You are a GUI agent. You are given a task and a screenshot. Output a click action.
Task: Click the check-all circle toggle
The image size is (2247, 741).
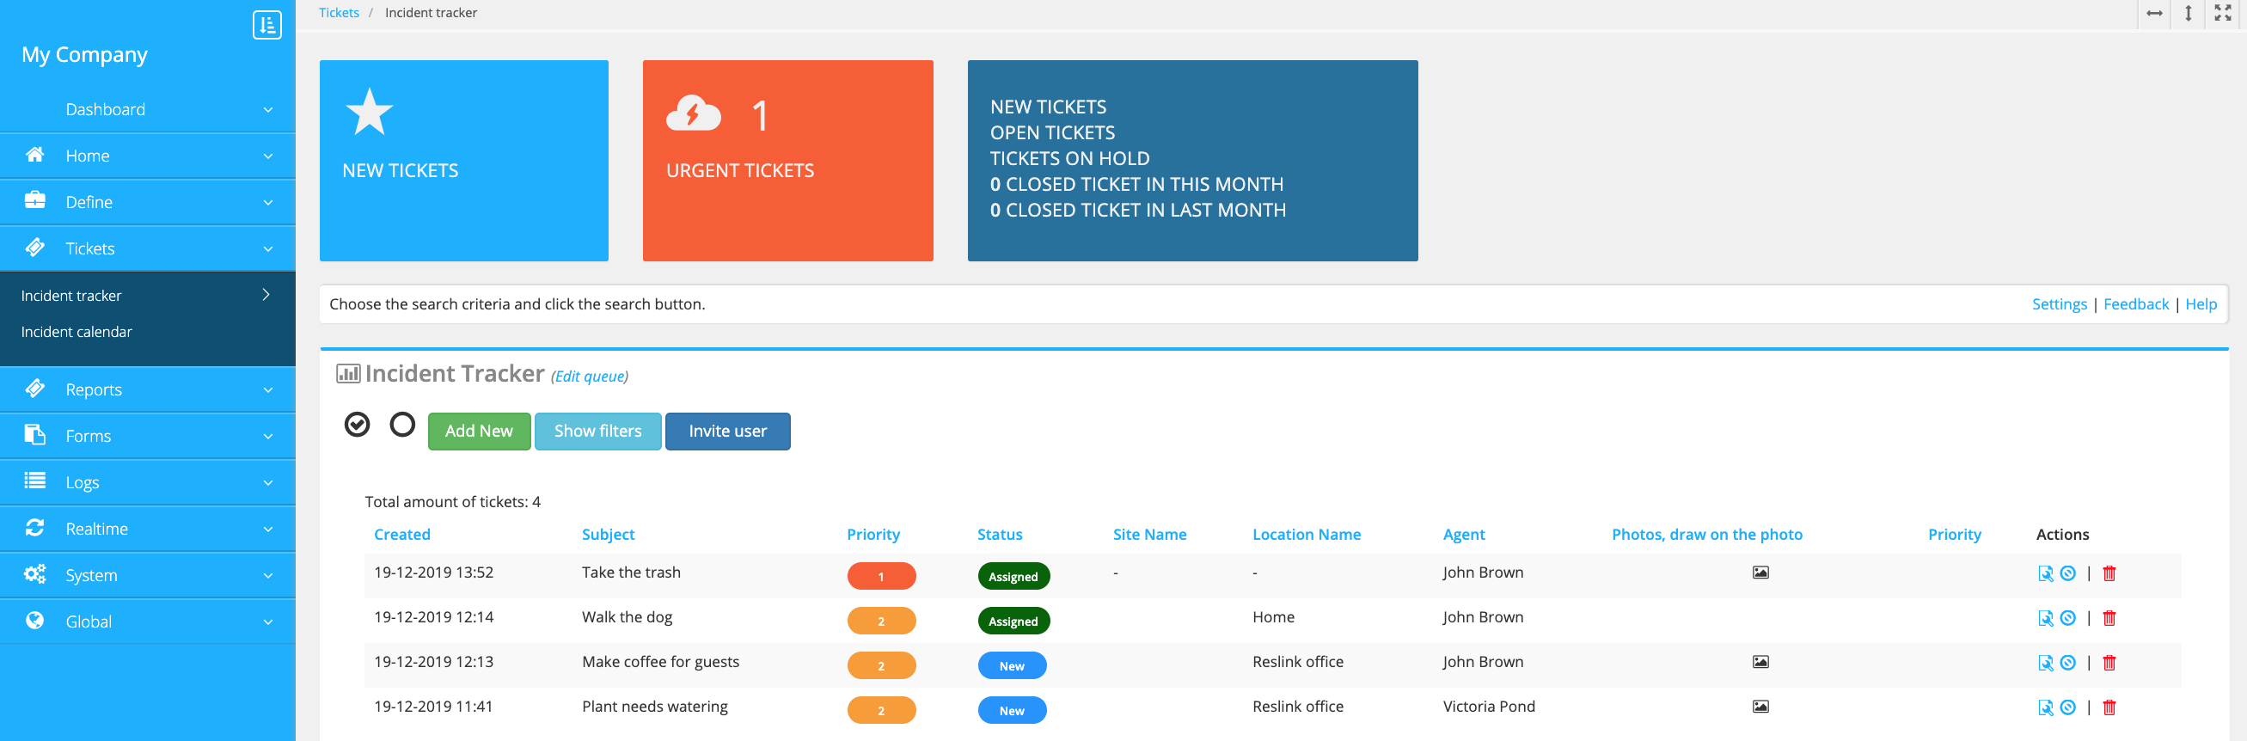357,425
